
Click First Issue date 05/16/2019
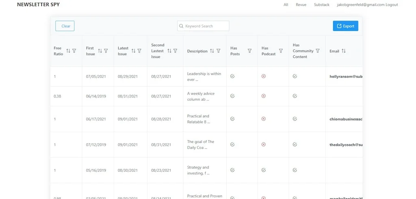(96, 170)
